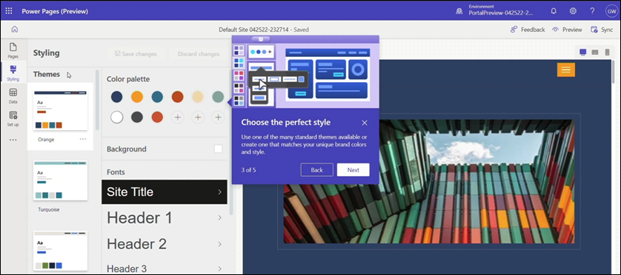The image size is (621, 275).
Task: Open the Styling workspace
Action: pos(13,73)
